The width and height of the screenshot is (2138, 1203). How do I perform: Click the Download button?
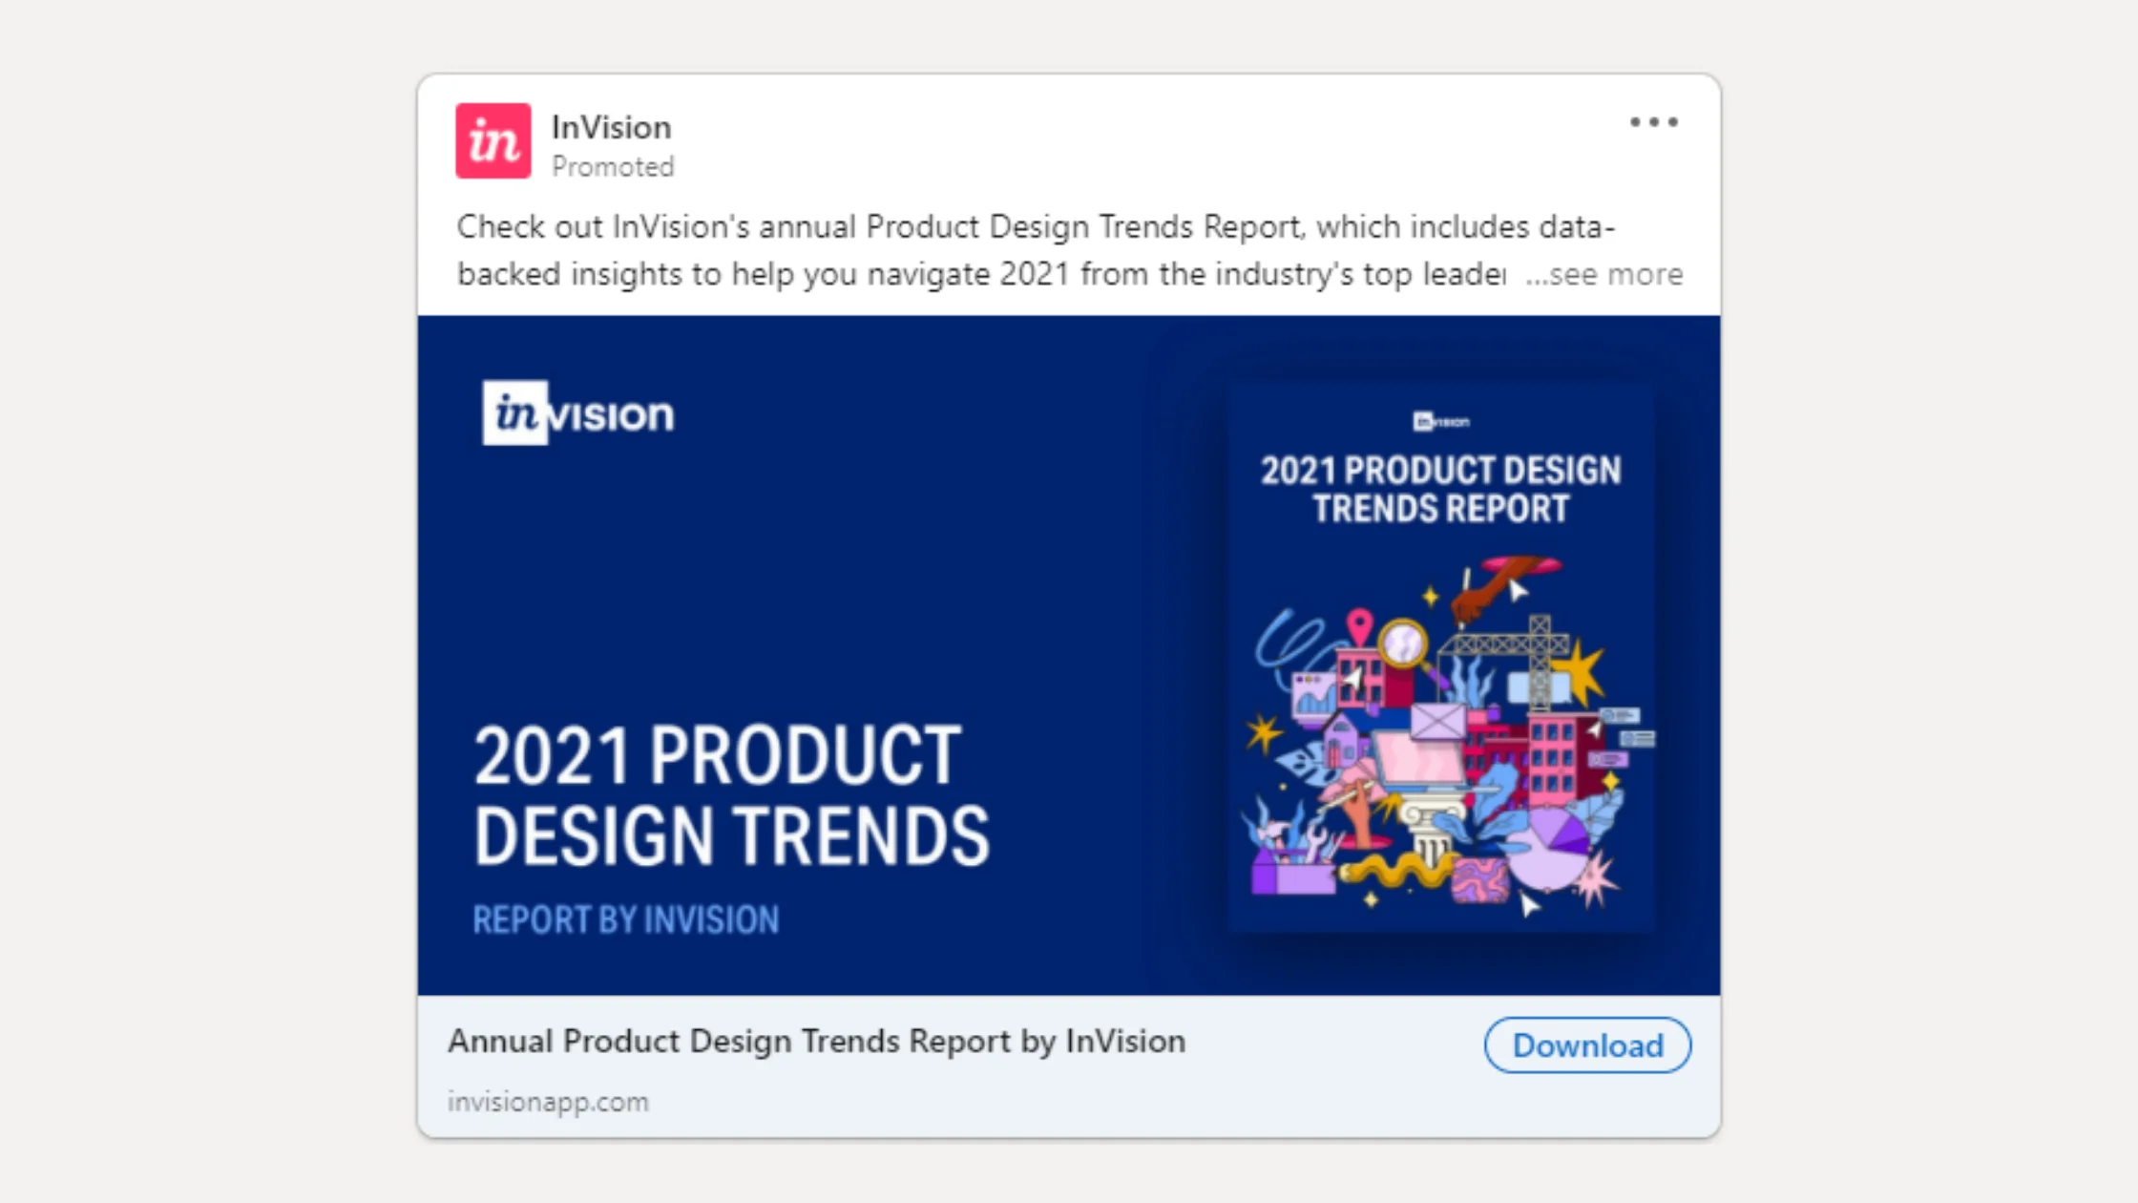(1586, 1045)
